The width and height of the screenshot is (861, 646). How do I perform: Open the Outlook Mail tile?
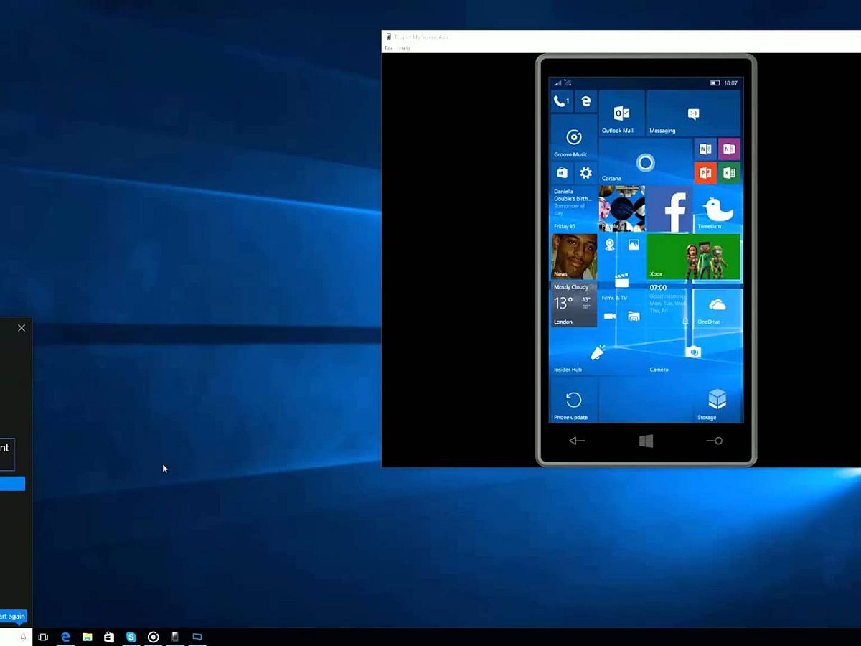[x=621, y=113]
